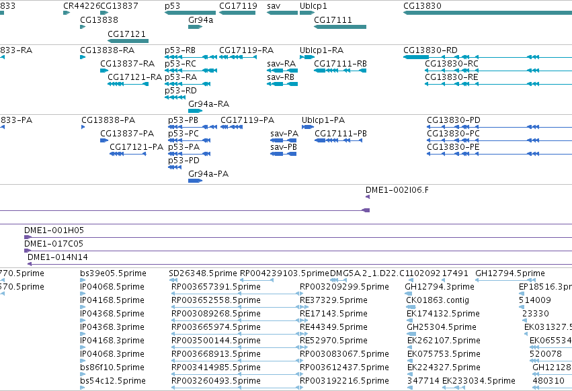Click the sav gene label
Viewport: 572px width, 391px height.
[x=274, y=6]
